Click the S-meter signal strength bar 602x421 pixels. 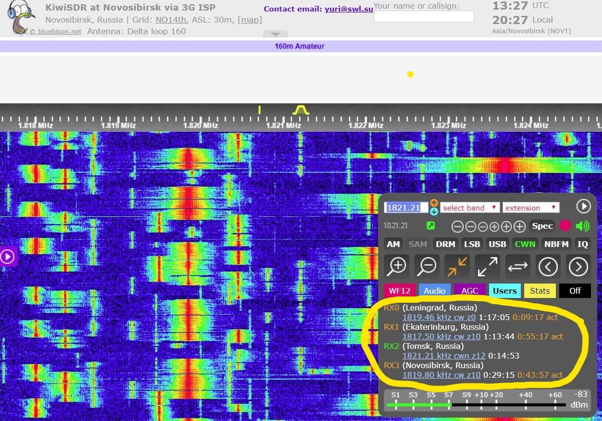(x=476, y=405)
